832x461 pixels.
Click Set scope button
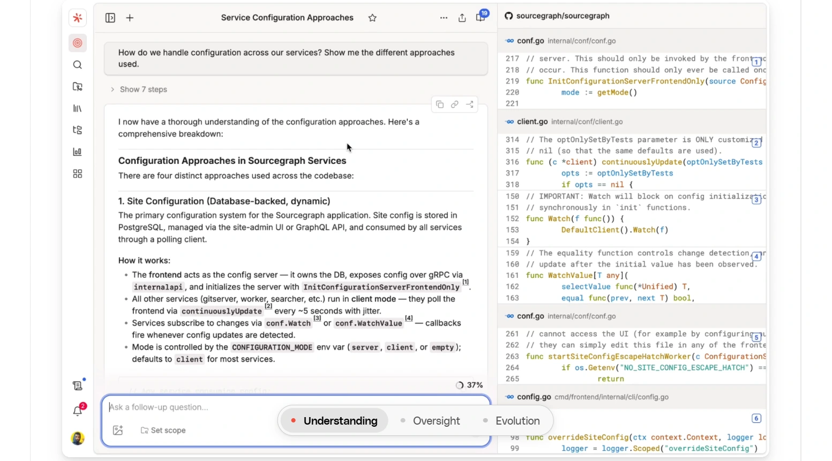tap(163, 430)
